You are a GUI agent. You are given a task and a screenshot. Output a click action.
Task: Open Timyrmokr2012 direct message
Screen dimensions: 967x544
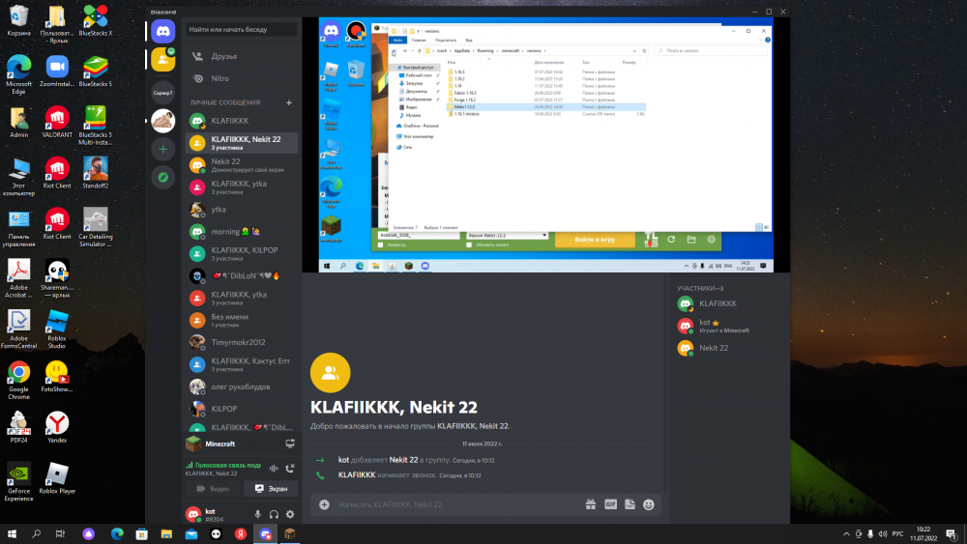(241, 343)
